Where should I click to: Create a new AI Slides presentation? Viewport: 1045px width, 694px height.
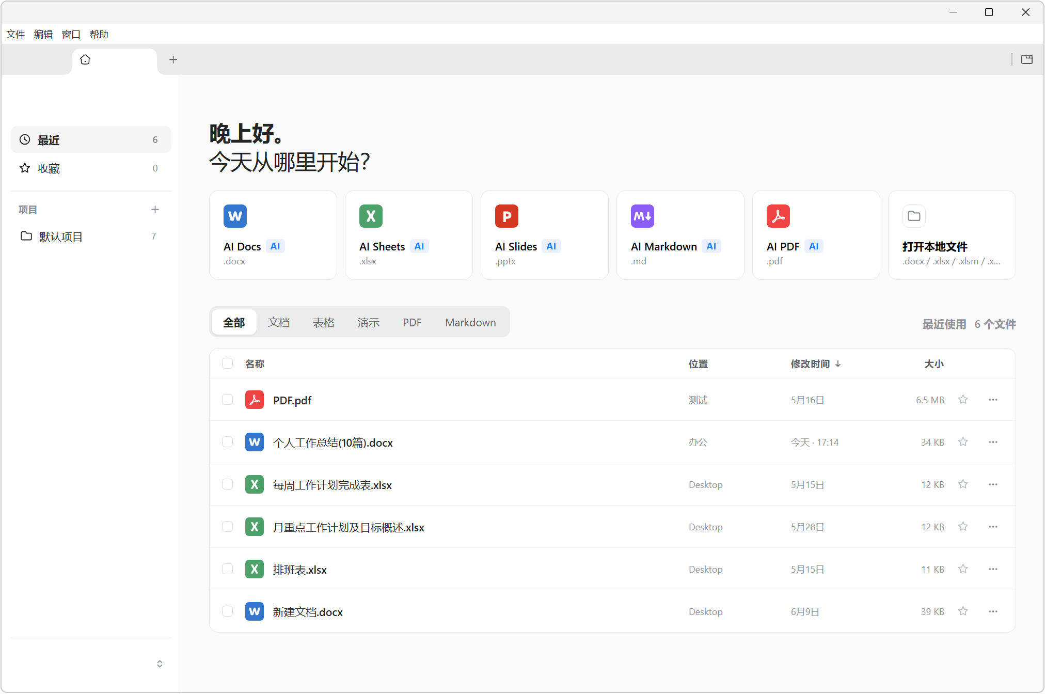click(544, 235)
